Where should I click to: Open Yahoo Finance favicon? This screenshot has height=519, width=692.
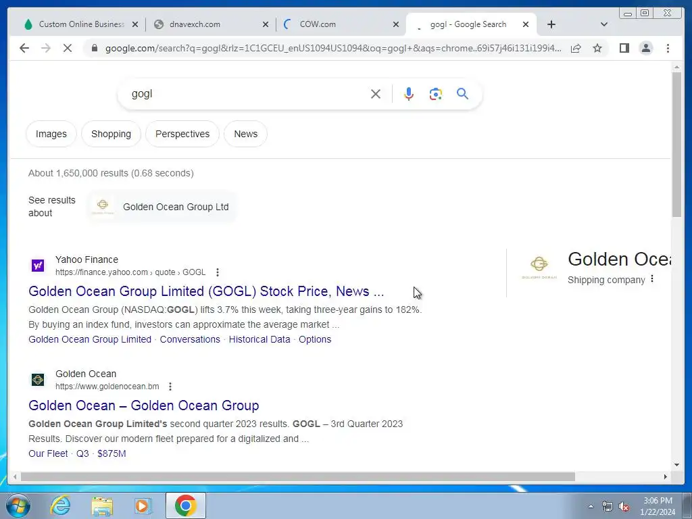(x=38, y=265)
